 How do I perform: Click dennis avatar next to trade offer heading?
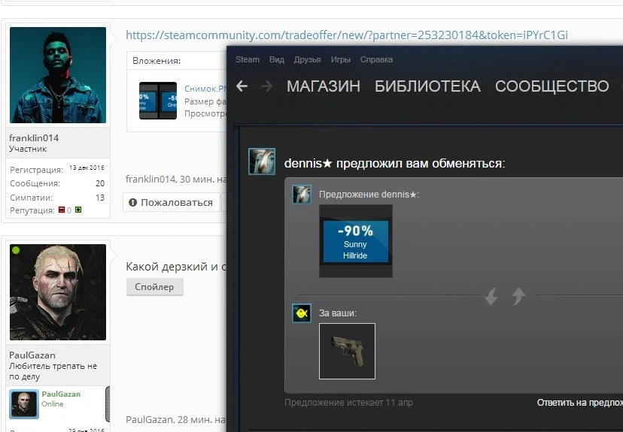262,162
